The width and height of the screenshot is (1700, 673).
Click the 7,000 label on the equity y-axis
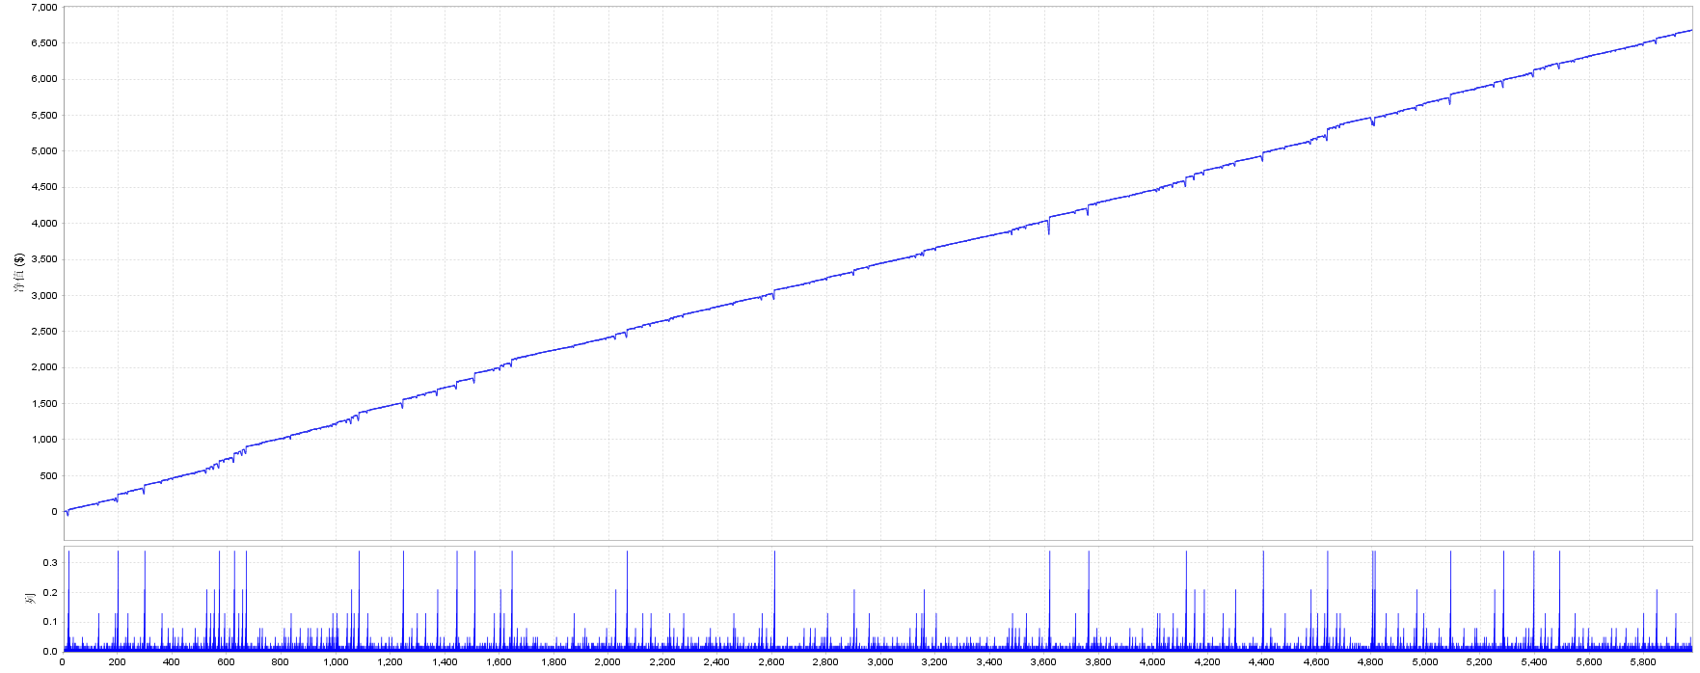[44, 7]
